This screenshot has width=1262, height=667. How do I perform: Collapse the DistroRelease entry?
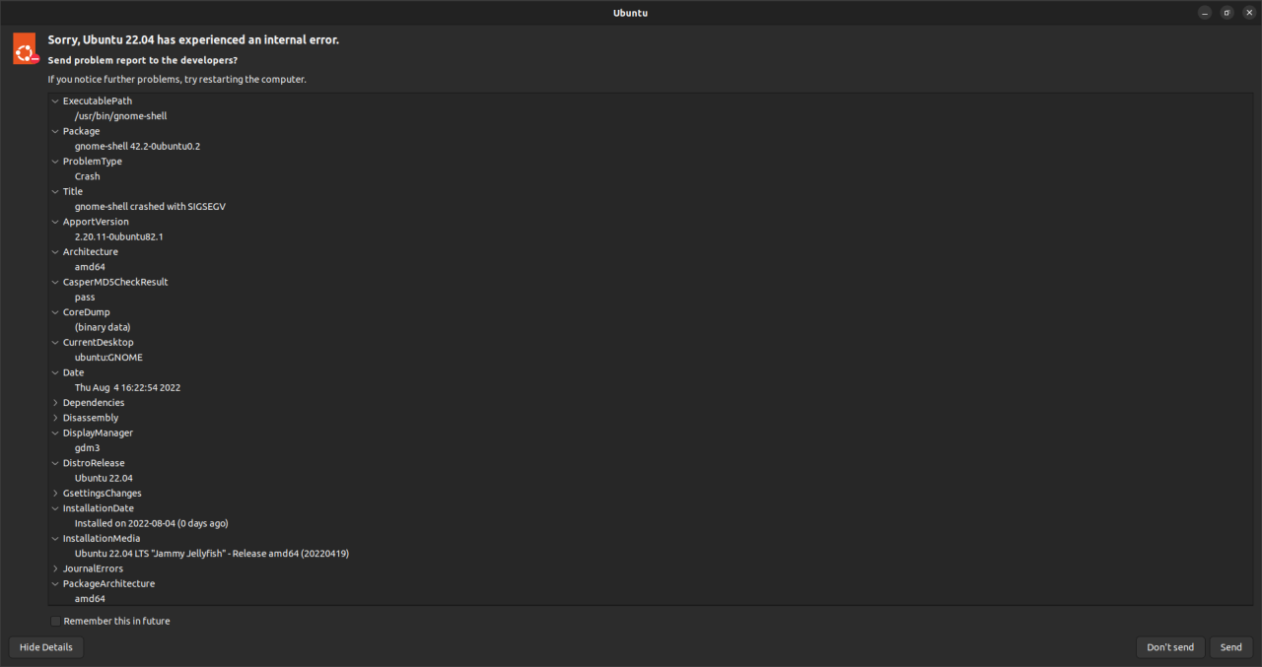[54, 463]
